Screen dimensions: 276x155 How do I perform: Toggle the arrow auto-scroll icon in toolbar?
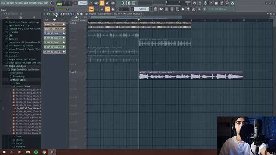tap(97, 9)
